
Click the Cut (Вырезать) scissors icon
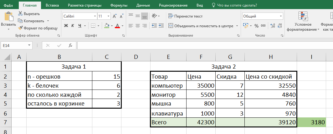(x=21, y=13)
